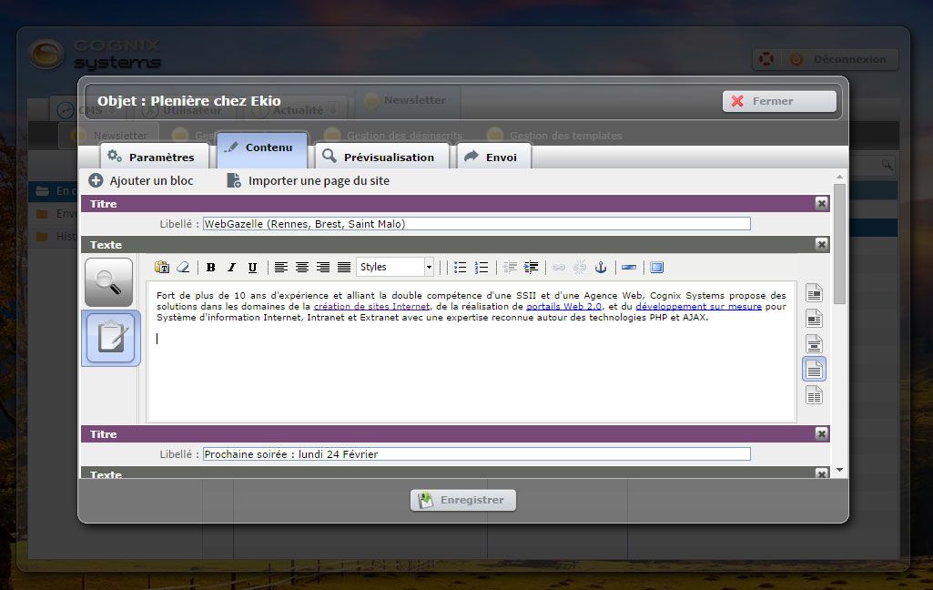Edit the Prochaine soirée Libellé field

pyautogui.click(x=477, y=454)
